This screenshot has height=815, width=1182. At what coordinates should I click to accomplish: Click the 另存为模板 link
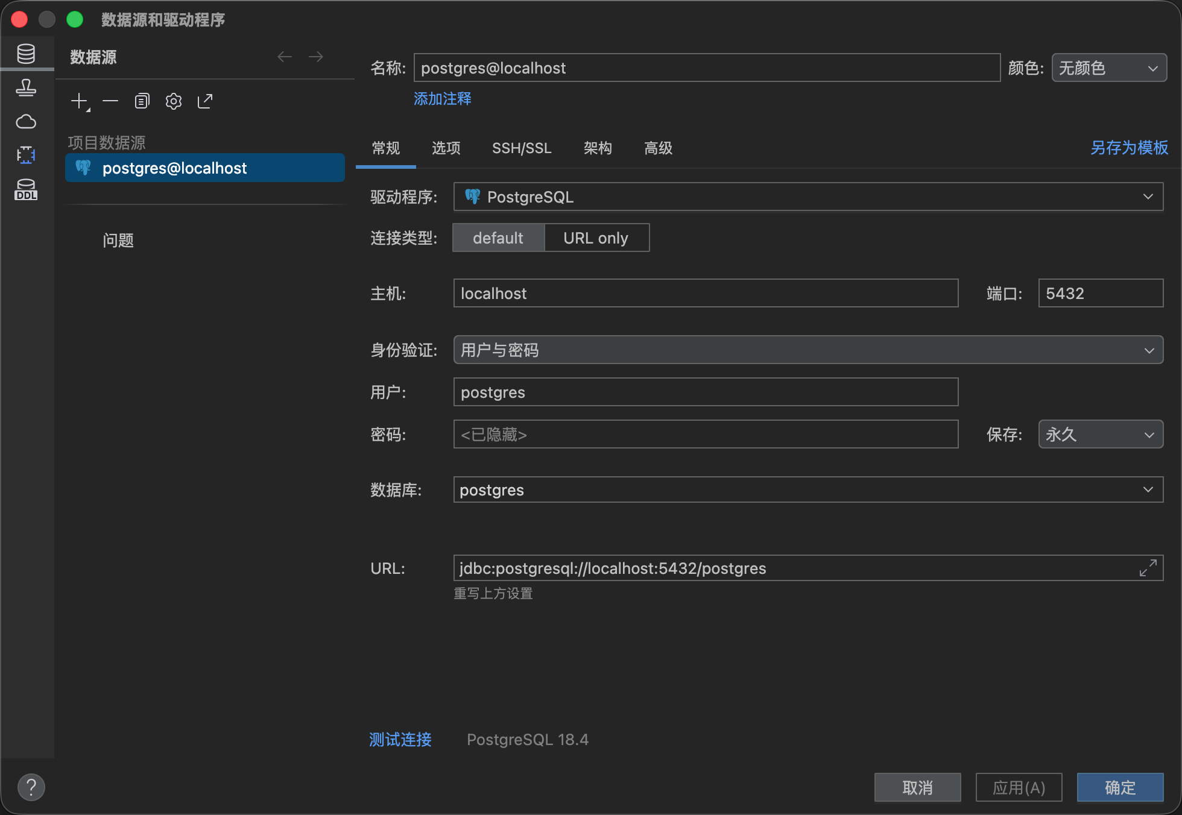coord(1129,148)
